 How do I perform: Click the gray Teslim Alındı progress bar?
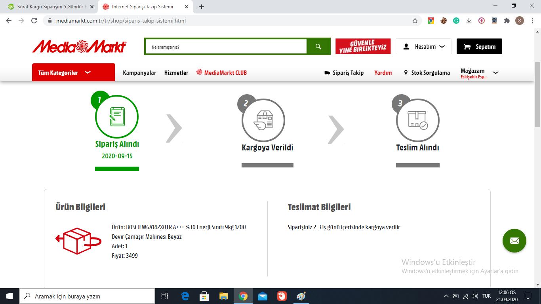(x=418, y=165)
